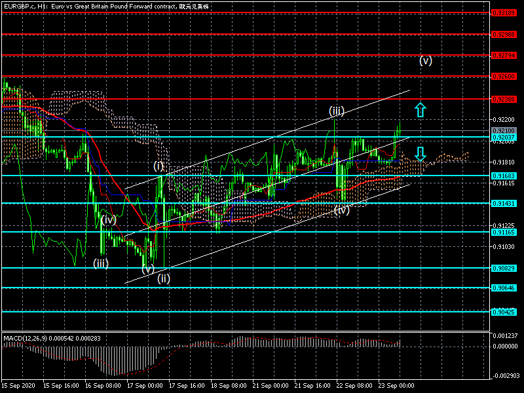Click the 16 Sep 08:00 time axis label

[x=103, y=385]
